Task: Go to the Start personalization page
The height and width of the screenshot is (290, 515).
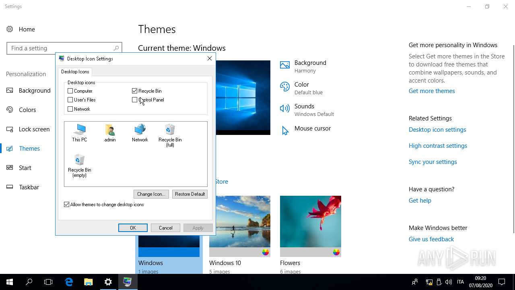Action: tap(25, 168)
